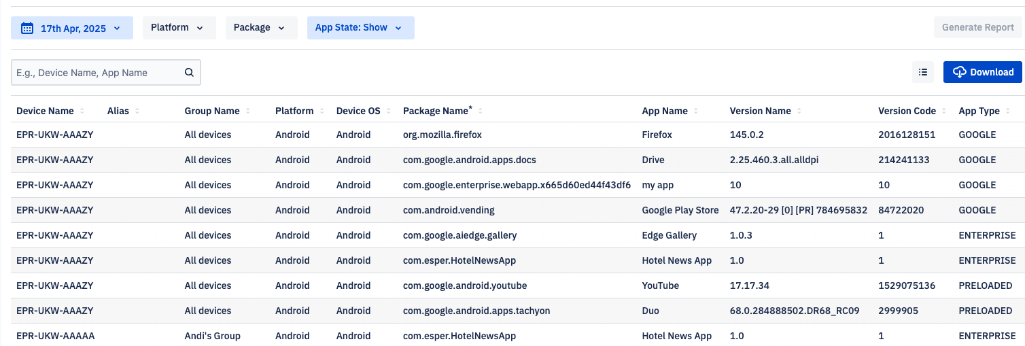Click the search magnifier icon
The image size is (1025, 346).
pos(189,72)
